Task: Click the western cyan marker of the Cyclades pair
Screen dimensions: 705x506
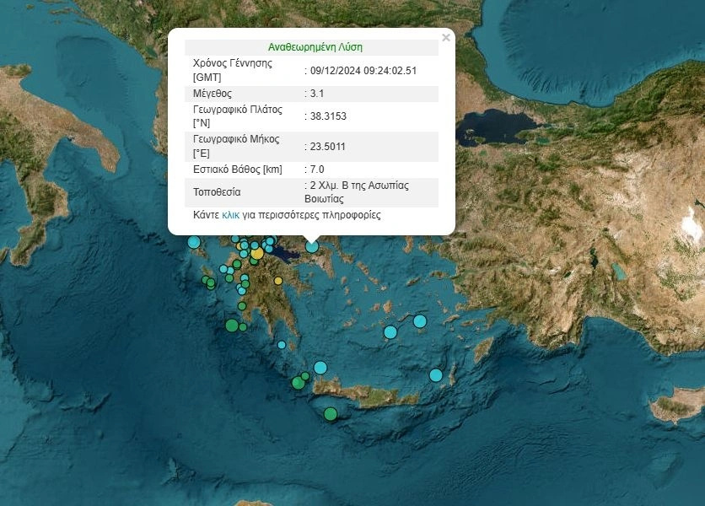Action: point(390,332)
